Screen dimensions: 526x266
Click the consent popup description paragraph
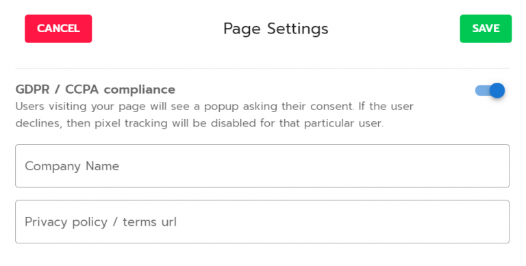(x=214, y=115)
